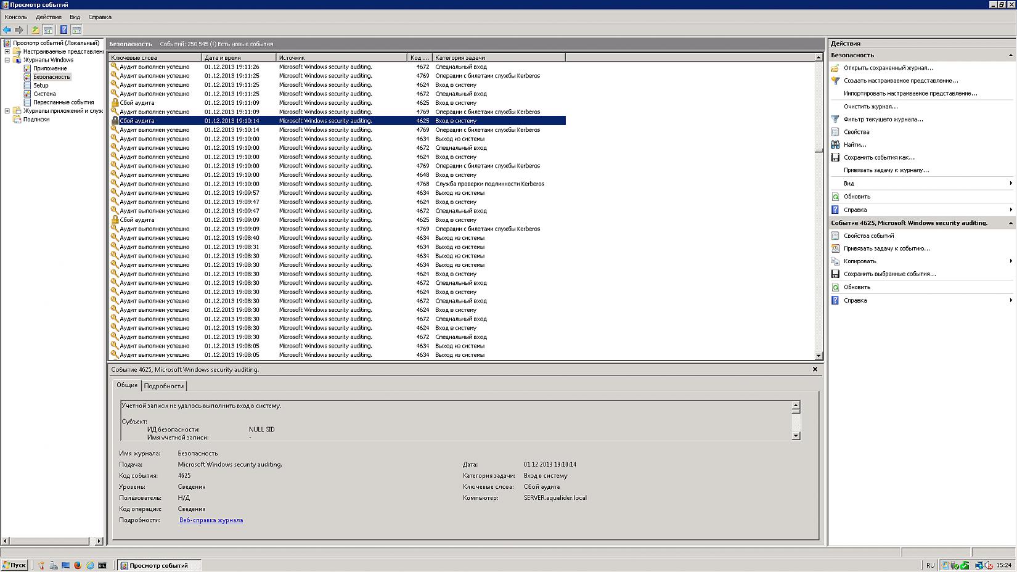The image size is (1017, 572).
Task: Collapse the 'Безопасность' actions section
Action: (1010, 55)
